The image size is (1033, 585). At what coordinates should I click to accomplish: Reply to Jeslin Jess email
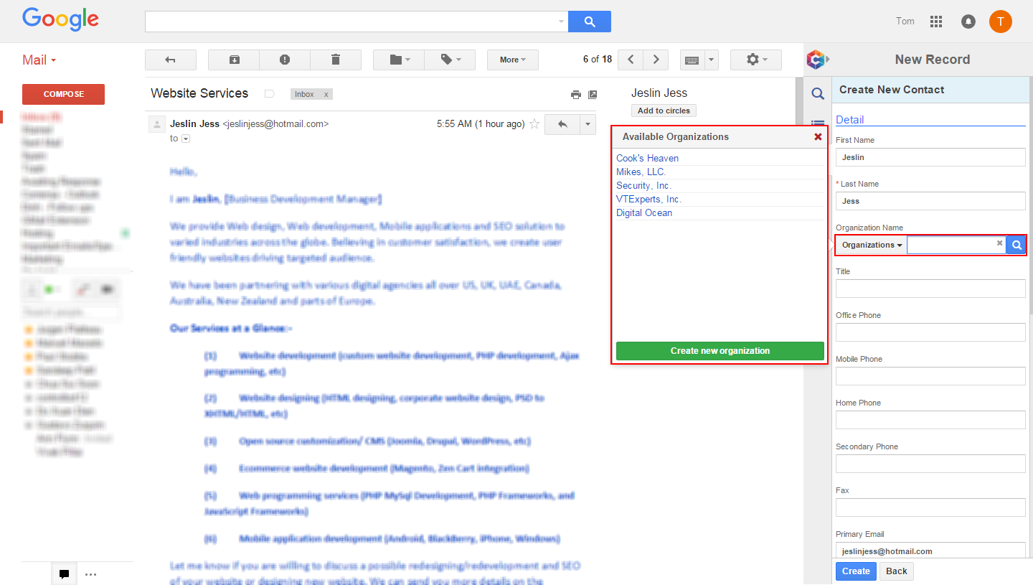click(x=562, y=124)
